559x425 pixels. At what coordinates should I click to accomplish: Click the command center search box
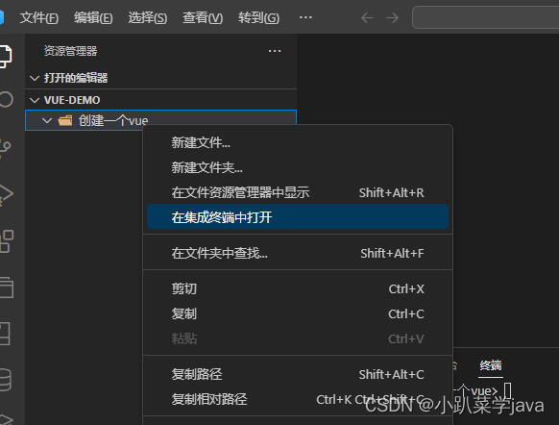click(486, 17)
